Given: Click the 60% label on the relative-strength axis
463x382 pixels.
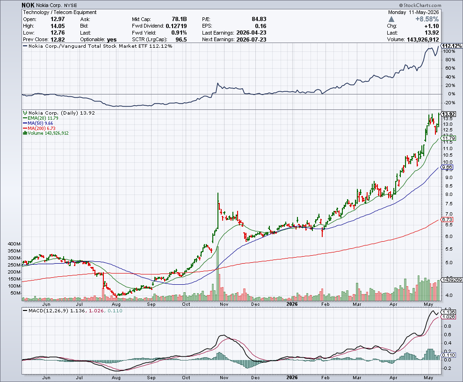Looking at the screenshot, I should pos(450,68).
